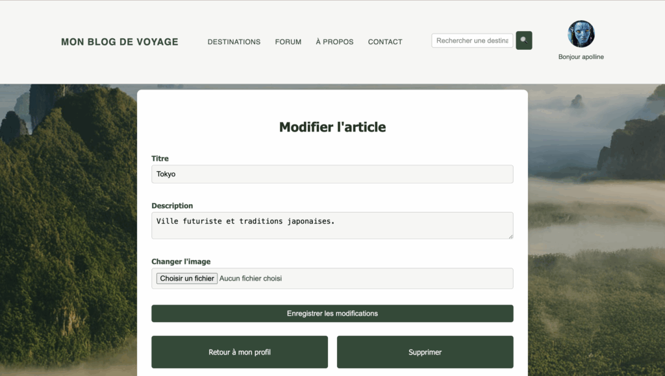Open the Forum navigation link
665x376 pixels.
[x=288, y=42]
